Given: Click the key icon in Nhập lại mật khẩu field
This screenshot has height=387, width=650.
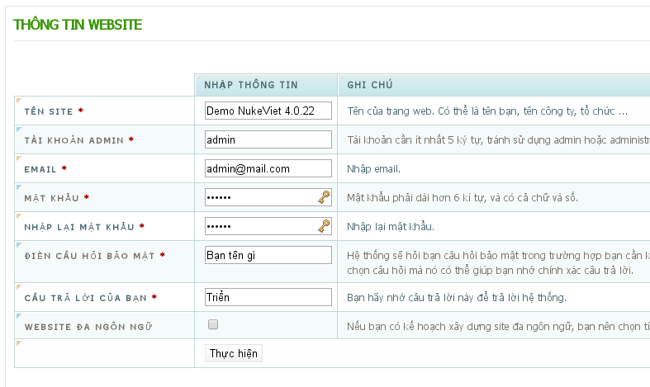Looking at the screenshot, I should tap(324, 227).
